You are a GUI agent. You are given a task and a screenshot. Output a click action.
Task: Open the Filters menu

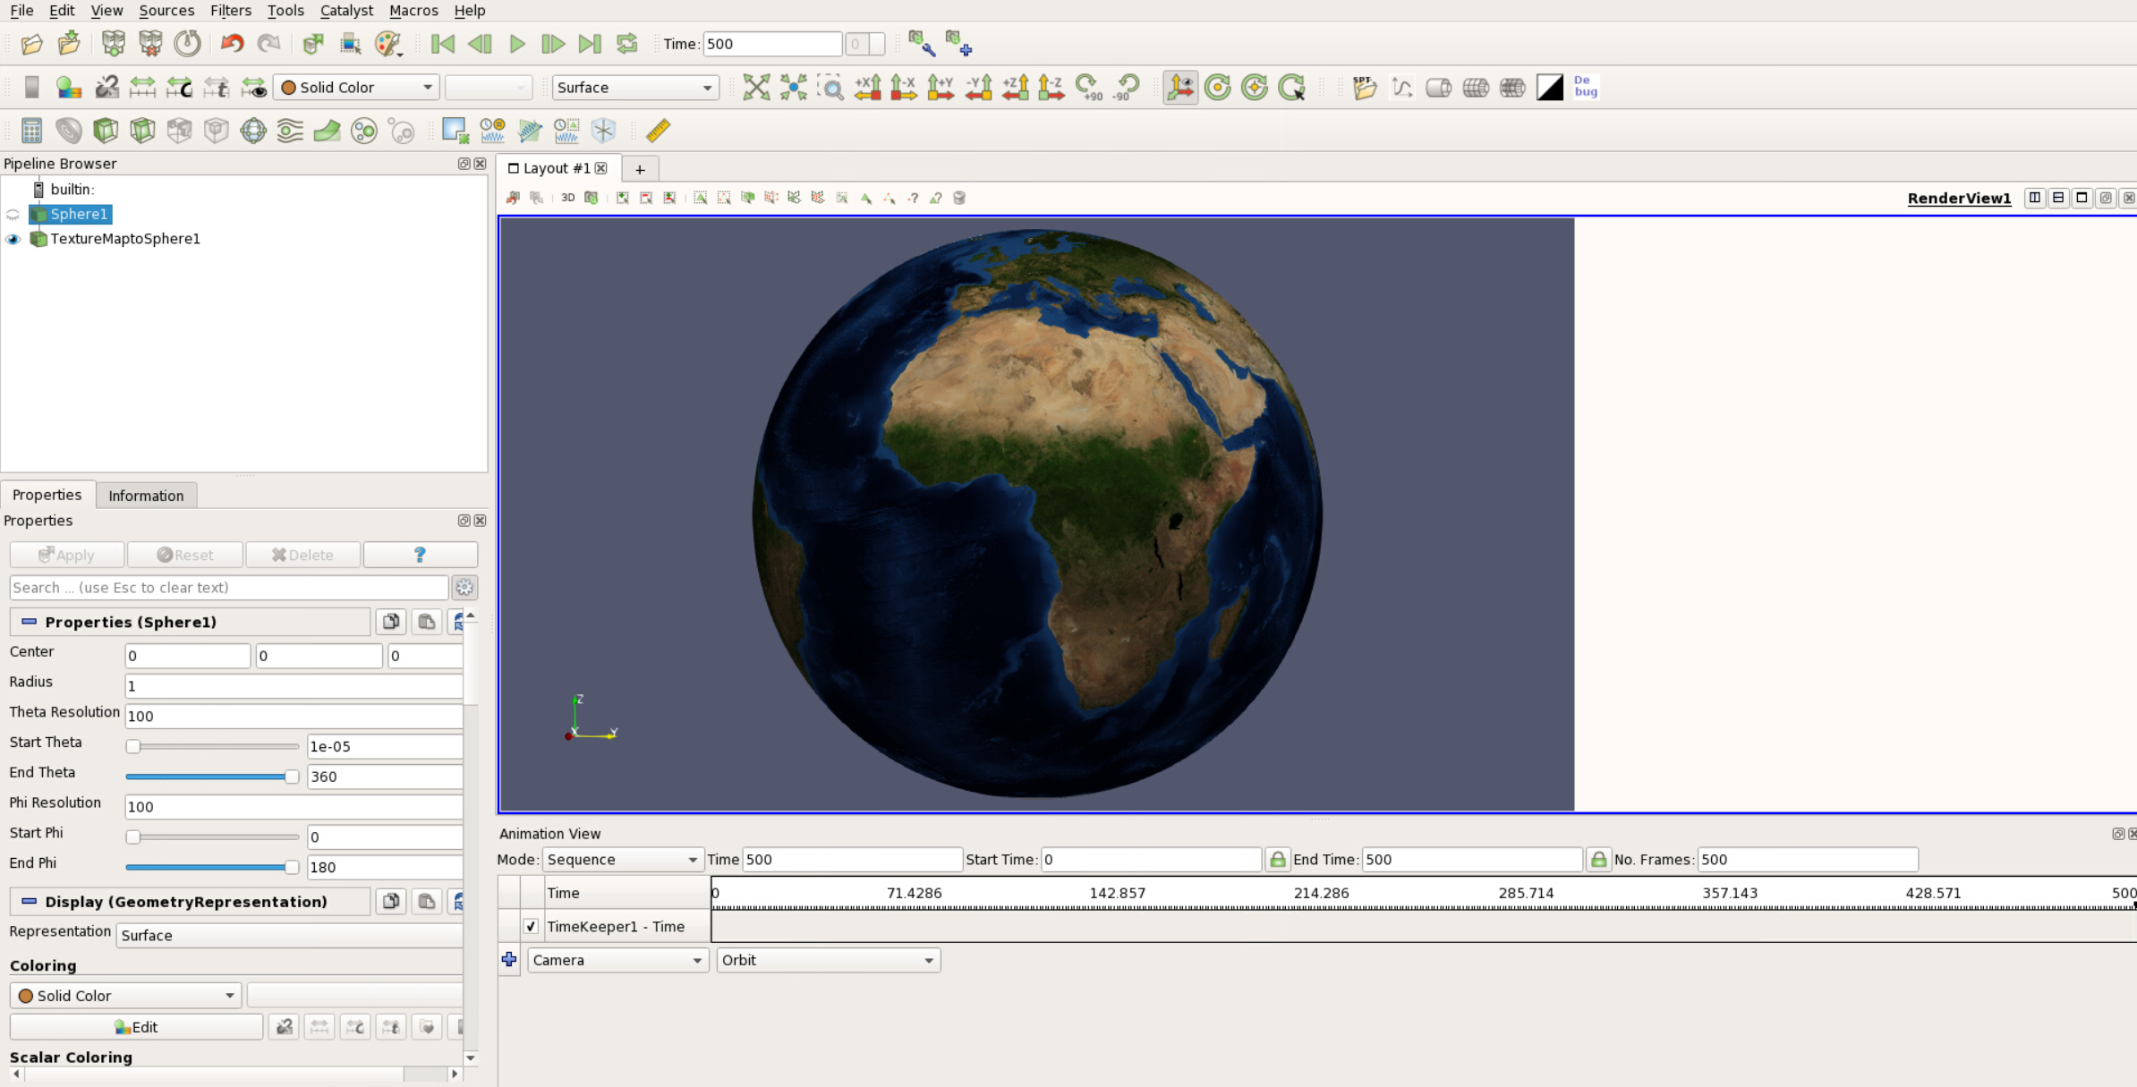coord(230,11)
